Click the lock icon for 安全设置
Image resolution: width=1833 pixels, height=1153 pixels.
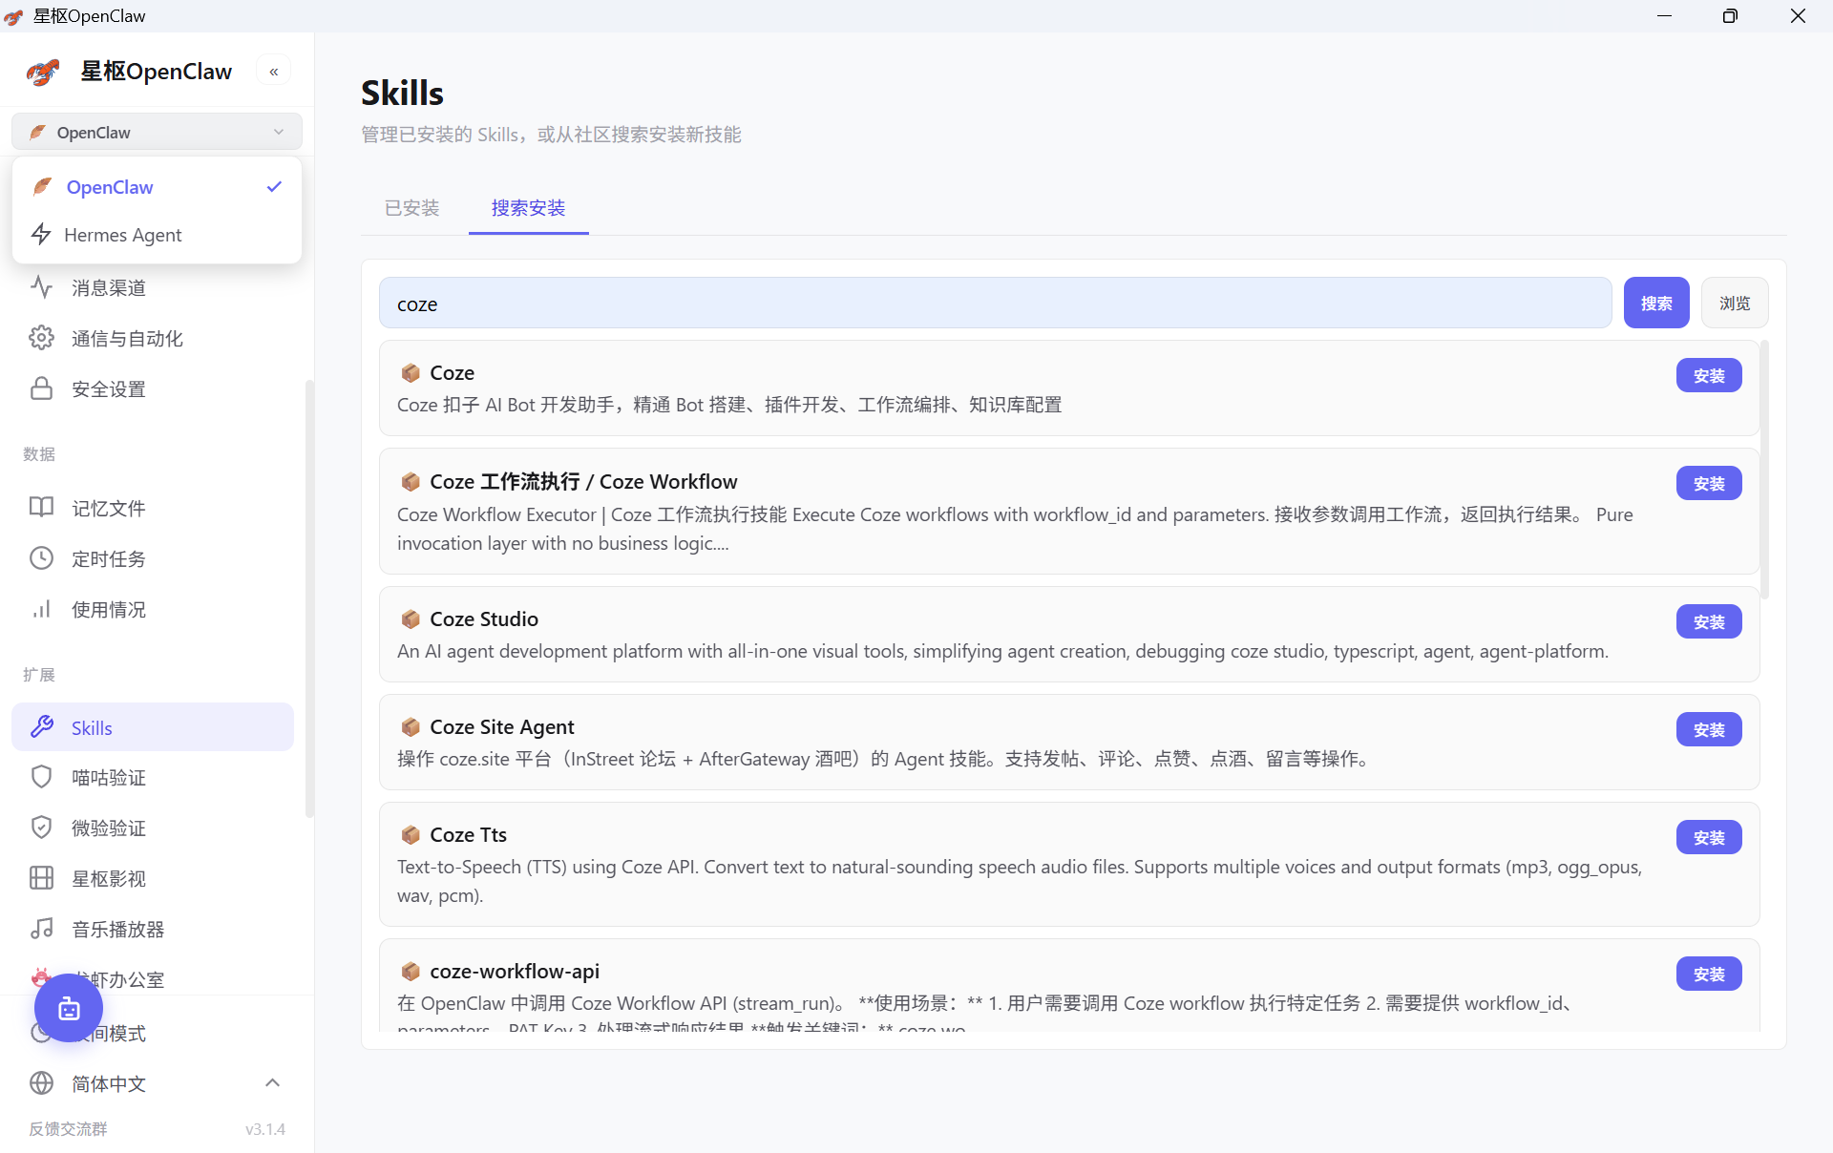41,388
